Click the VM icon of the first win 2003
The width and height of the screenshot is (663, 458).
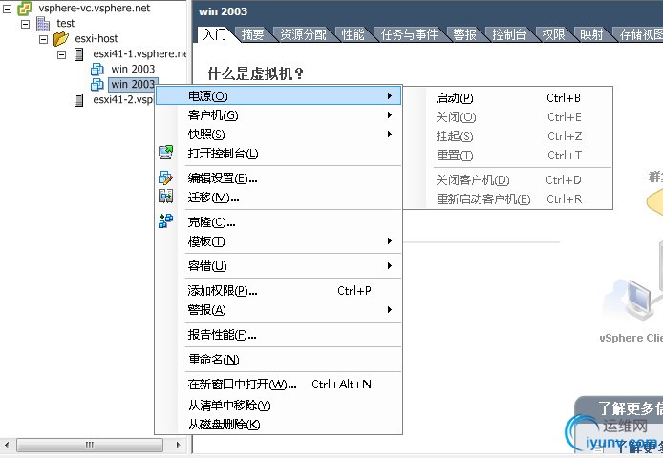(x=97, y=70)
